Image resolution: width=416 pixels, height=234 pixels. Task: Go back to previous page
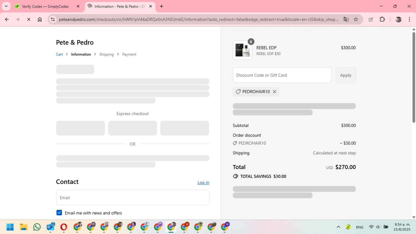(x=7, y=19)
